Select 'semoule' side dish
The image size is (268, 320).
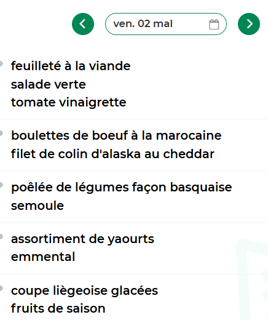37,206
